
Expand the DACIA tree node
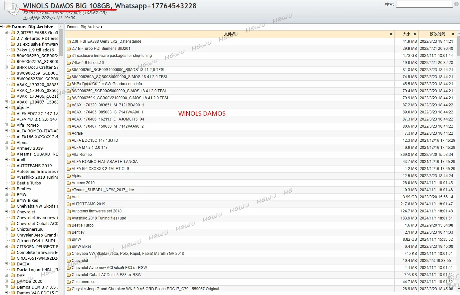(x=6, y=264)
